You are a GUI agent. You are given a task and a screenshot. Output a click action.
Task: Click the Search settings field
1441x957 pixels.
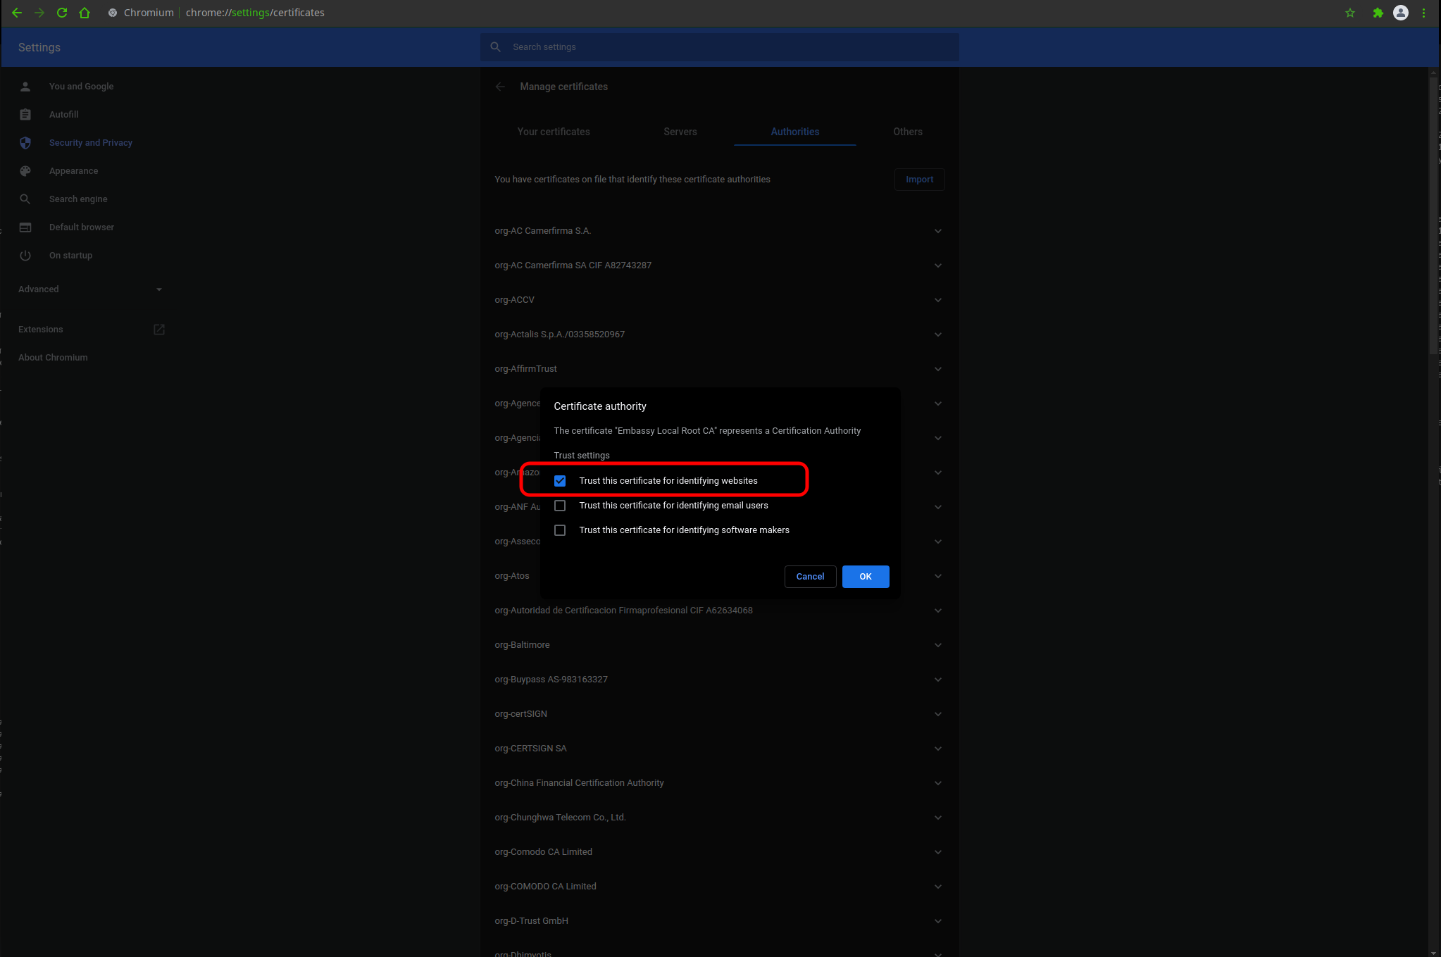point(718,47)
